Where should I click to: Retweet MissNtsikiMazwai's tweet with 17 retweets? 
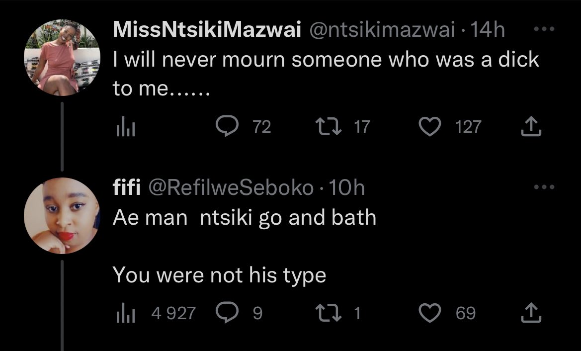(328, 126)
